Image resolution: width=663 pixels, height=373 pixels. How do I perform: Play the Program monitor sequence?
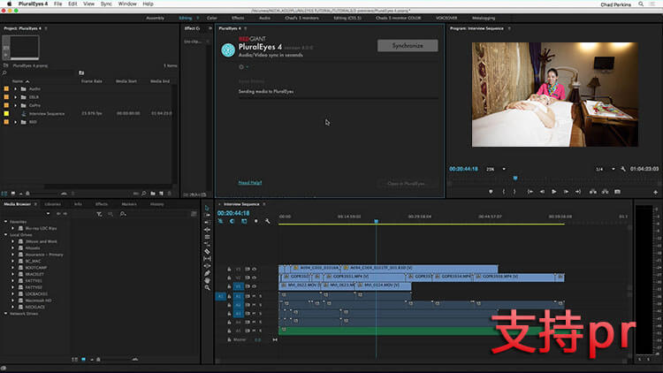[x=554, y=192]
